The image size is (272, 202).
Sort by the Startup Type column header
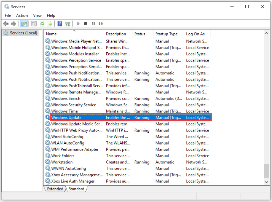pos(169,34)
